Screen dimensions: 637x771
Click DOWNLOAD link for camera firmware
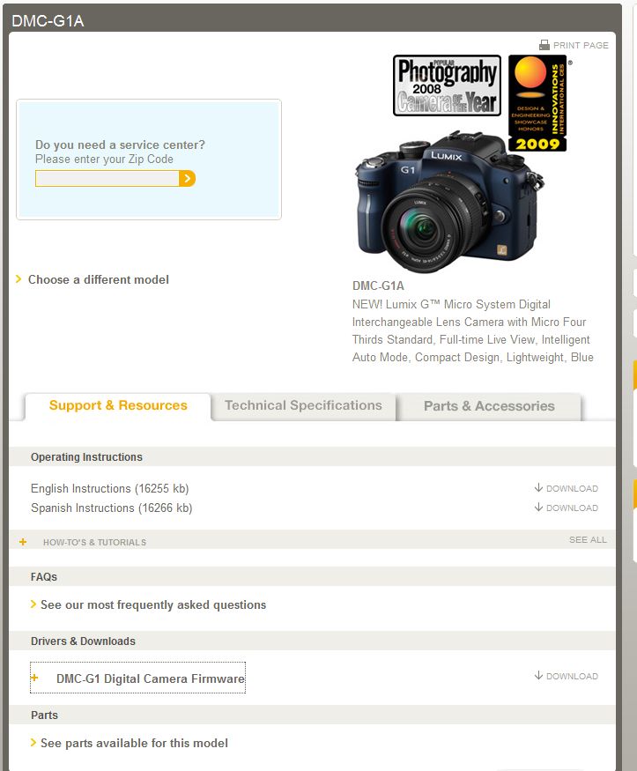point(572,676)
